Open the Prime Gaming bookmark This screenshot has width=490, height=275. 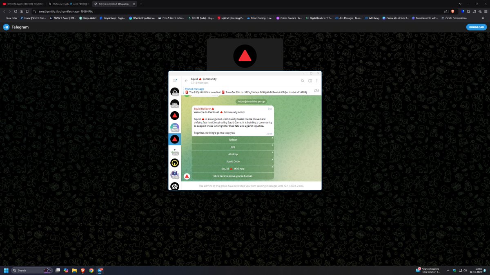click(x=259, y=18)
